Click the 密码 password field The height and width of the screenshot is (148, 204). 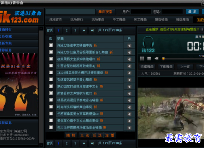pos(172,12)
